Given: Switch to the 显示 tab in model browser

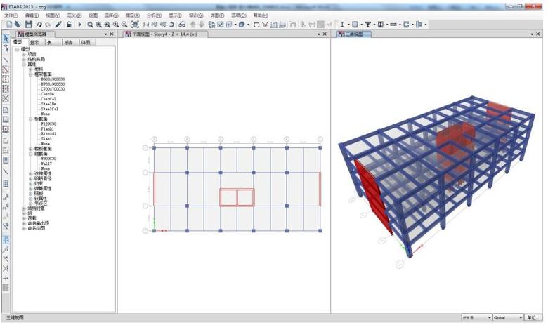Looking at the screenshot, I should [34, 42].
